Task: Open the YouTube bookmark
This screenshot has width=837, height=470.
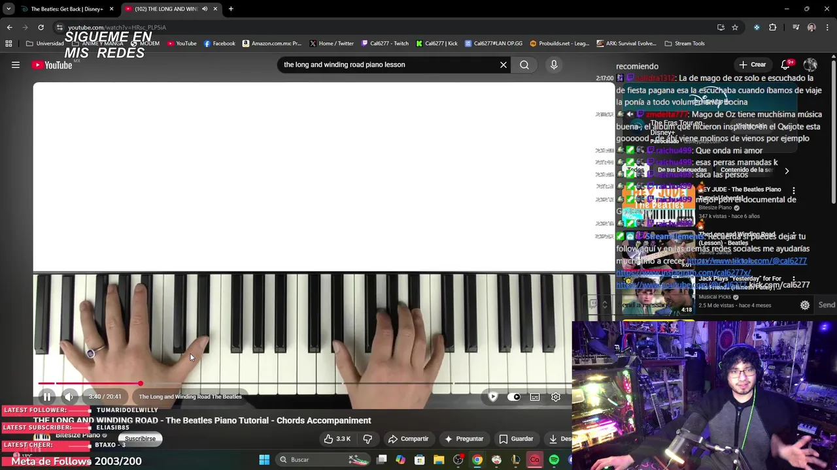Action: point(182,44)
